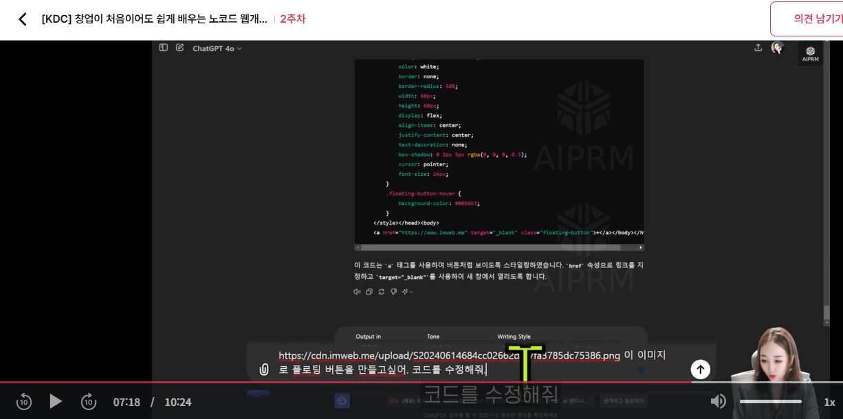Click the AI 엔지니... button

pyautogui.click(x=574, y=400)
